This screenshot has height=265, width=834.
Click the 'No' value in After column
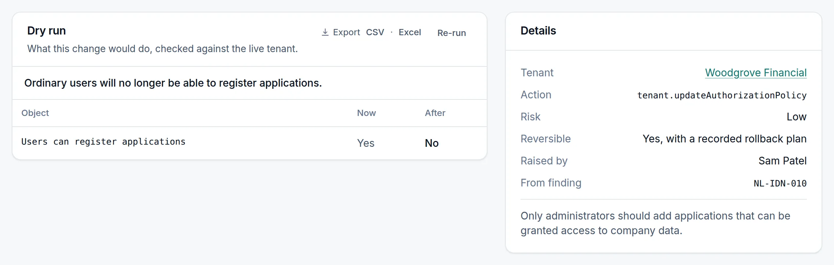click(432, 143)
